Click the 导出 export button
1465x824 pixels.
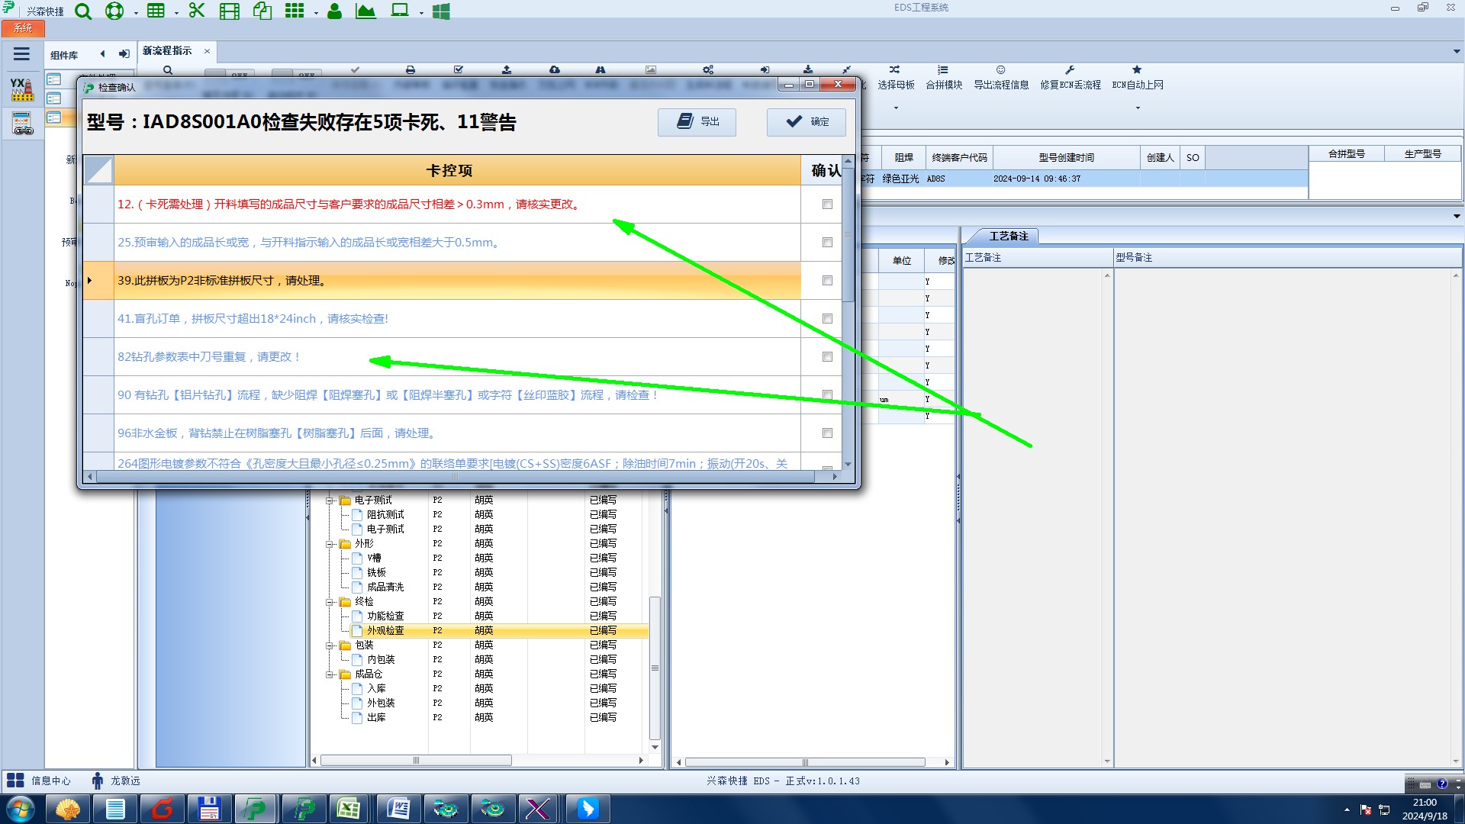tap(697, 122)
